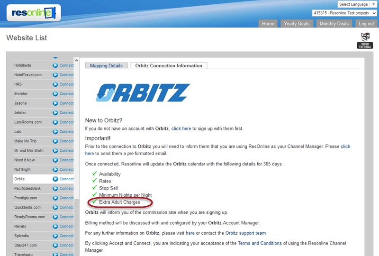379x256 pixels.
Task: Click the Connect arrow icon for Splendia
Action: tap(55, 236)
